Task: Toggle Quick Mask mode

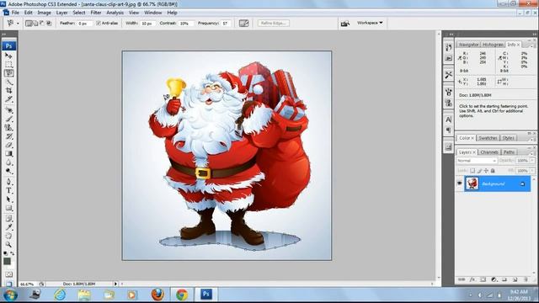Action: point(8,274)
